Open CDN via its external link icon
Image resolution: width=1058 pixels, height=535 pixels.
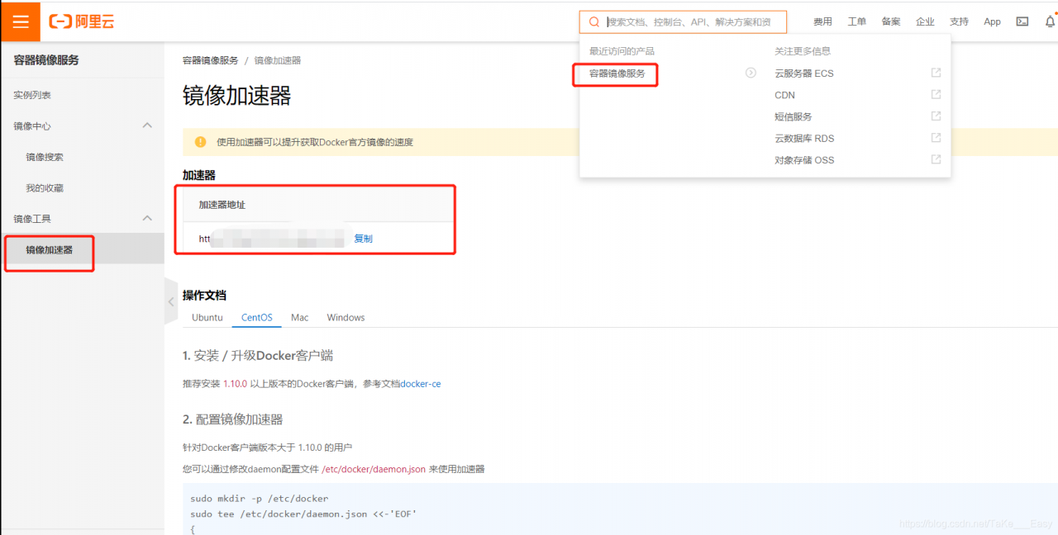click(935, 94)
